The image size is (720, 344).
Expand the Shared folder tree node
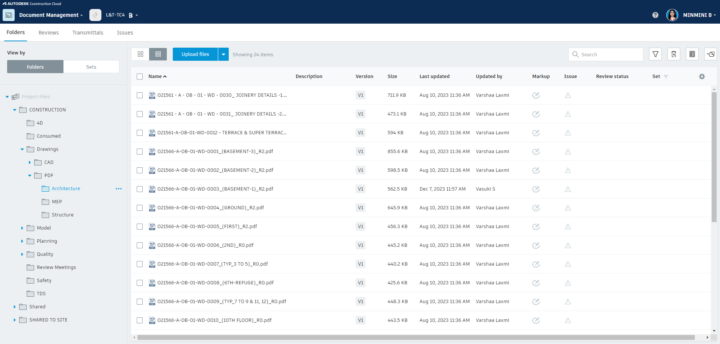(x=15, y=307)
